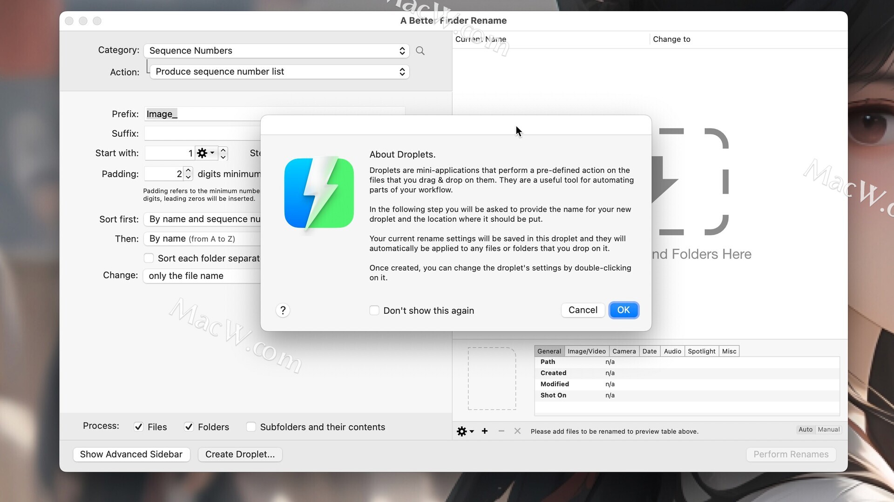Select the General metadata tab
This screenshot has width=894, height=502.
tap(549, 351)
